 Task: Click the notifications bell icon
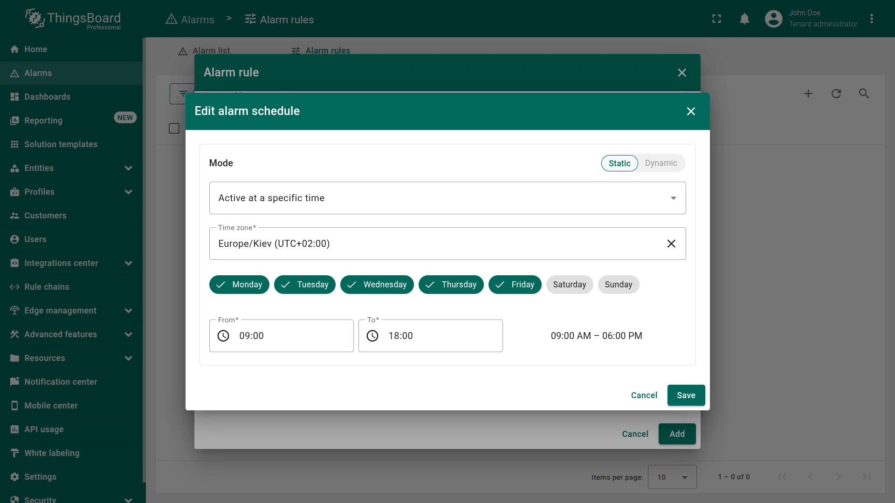(744, 19)
